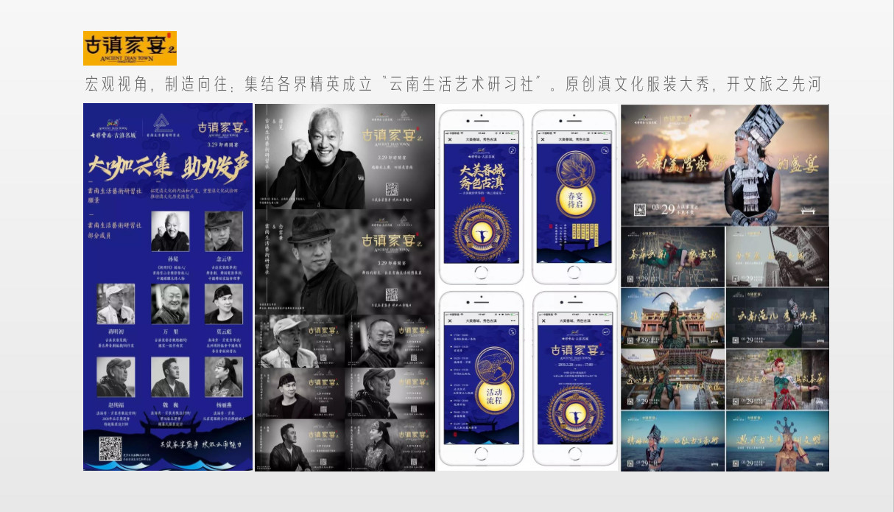Tap home button of 大美春城 phone
Viewport: 894px width, 512px height.
coord(482,273)
